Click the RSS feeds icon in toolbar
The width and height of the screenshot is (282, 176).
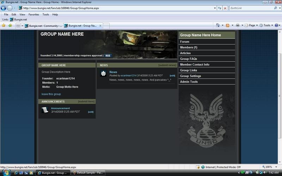pos(228,25)
